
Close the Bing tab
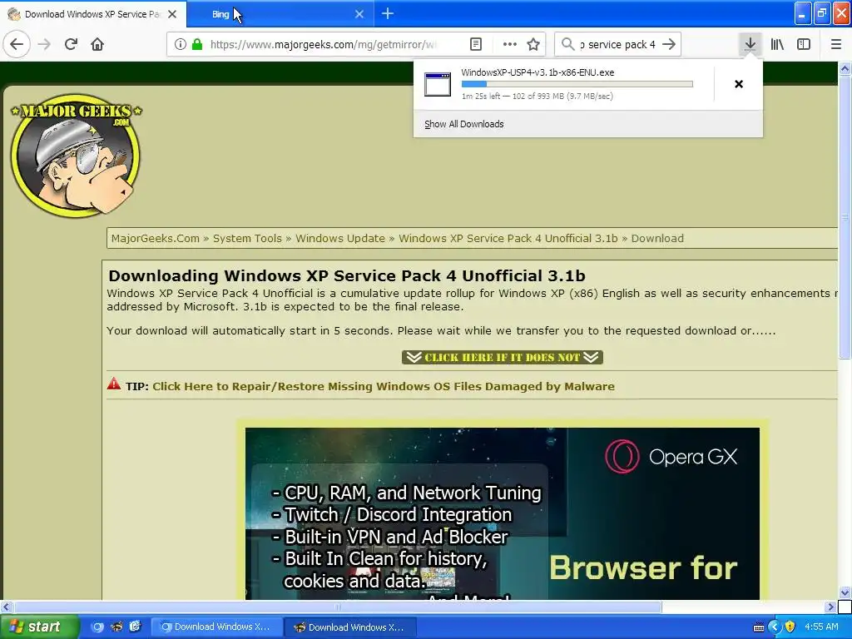tap(359, 14)
